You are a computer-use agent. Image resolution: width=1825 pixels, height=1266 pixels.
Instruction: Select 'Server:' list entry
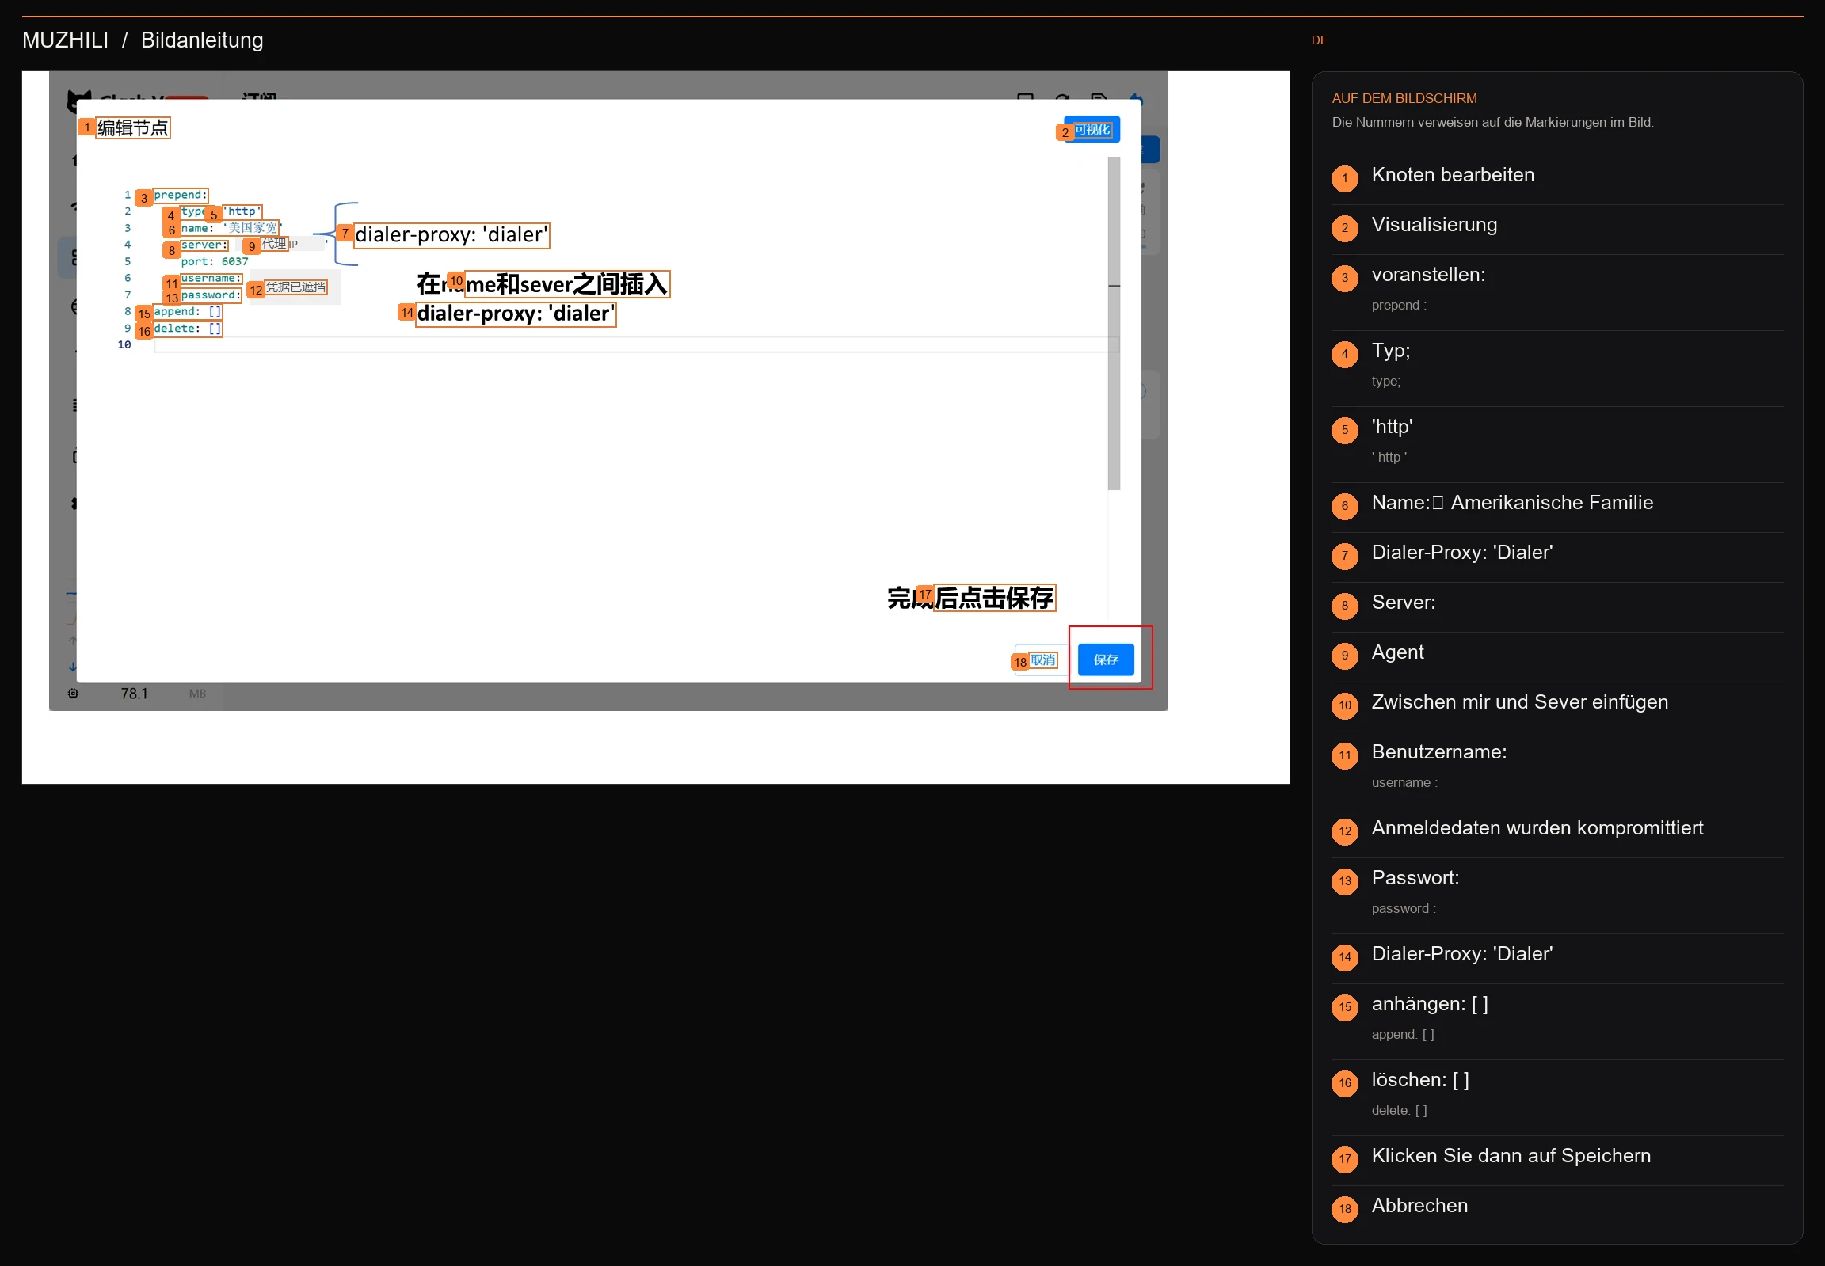[1556, 606]
